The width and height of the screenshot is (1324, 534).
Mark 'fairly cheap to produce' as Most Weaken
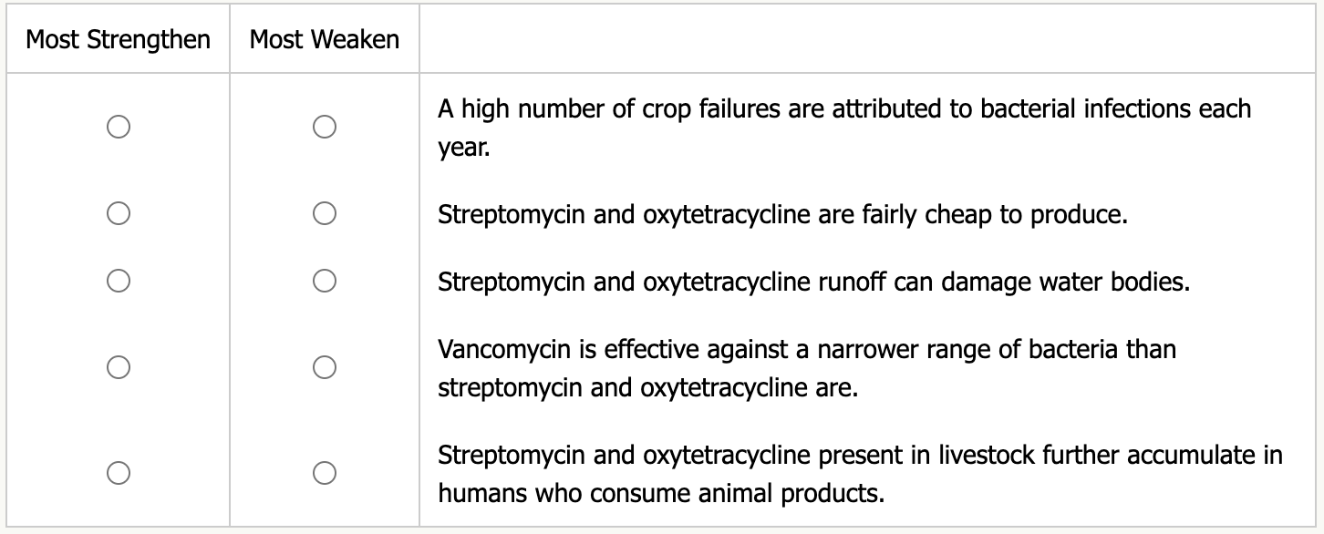click(x=324, y=214)
